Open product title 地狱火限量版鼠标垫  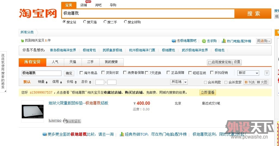point(79,103)
